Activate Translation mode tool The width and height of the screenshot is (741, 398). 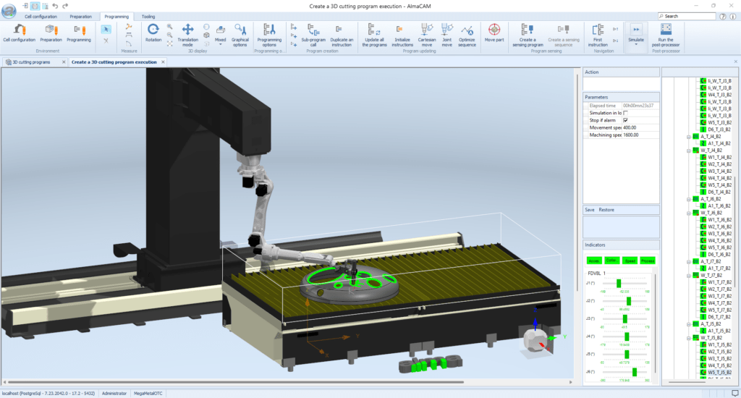click(x=187, y=33)
